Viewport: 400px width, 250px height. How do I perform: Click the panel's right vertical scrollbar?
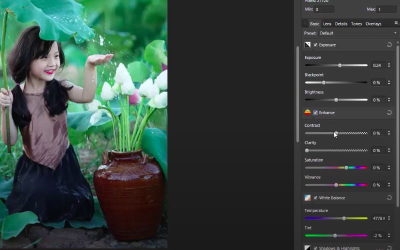397,125
